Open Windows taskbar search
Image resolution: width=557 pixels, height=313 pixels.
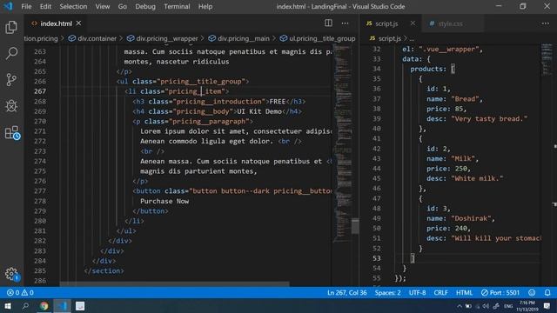point(25,306)
